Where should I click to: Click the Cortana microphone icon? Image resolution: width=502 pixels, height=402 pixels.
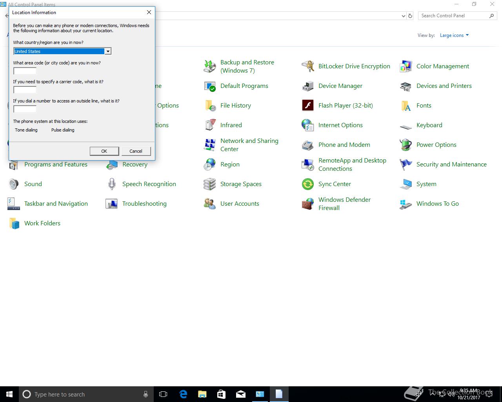146,394
